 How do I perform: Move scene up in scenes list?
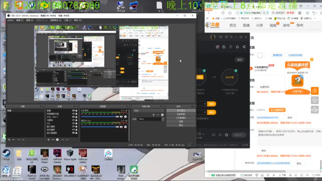pyautogui.click(x=19, y=140)
